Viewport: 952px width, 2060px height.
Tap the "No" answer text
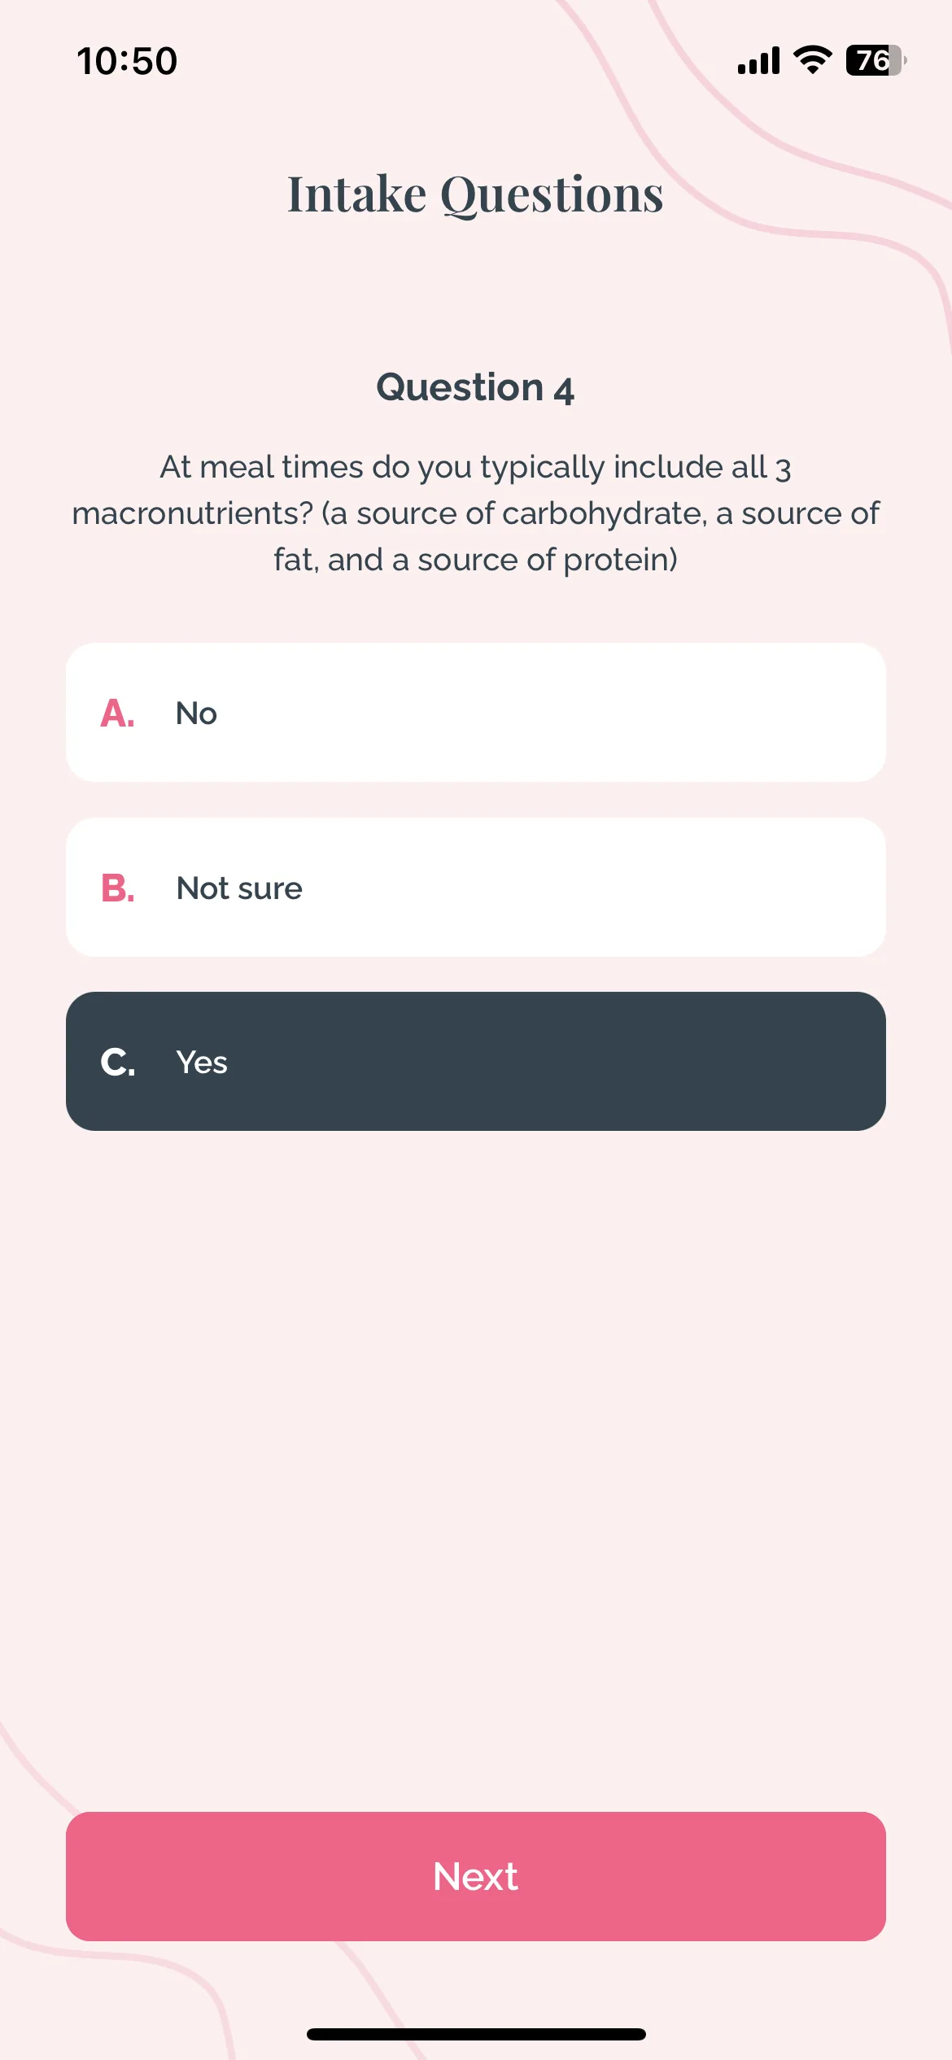[x=196, y=714]
